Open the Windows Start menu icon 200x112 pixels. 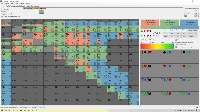pyautogui.click(x=2, y=111)
